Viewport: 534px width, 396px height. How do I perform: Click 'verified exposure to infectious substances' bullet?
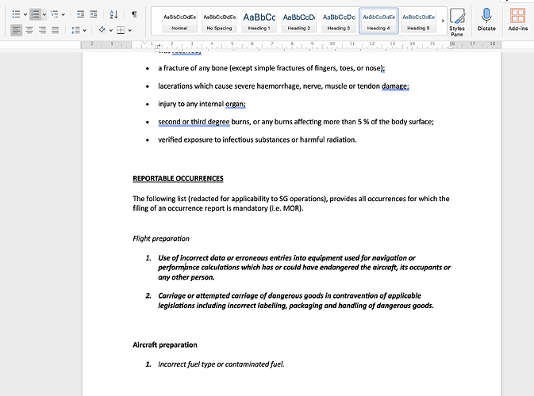point(257,139)
